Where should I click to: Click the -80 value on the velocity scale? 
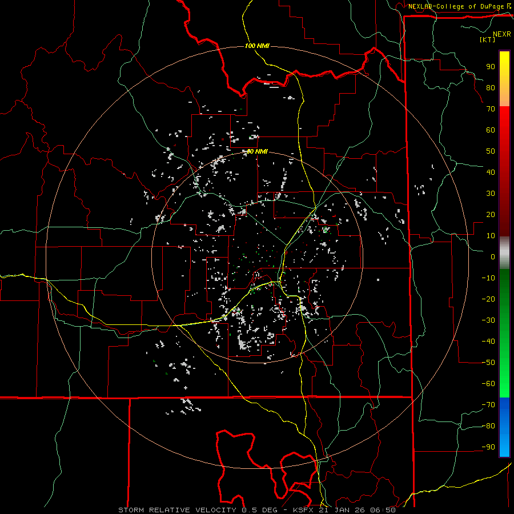pos(488,426)
